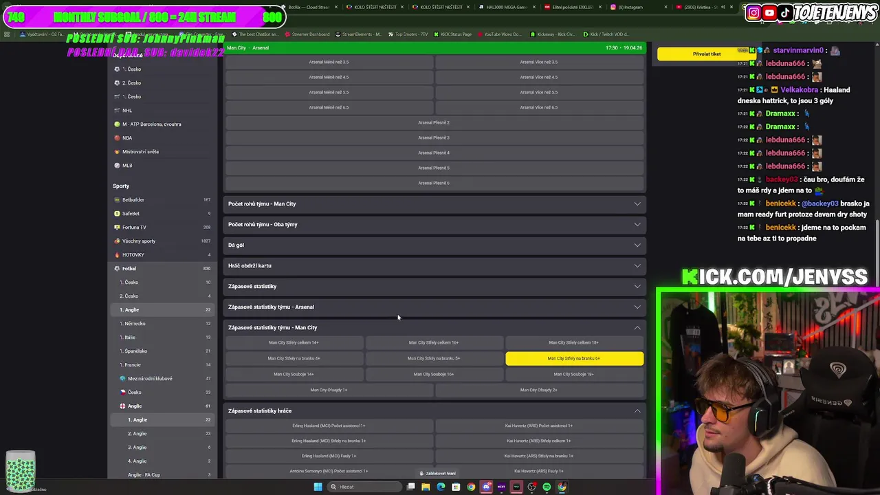The image size is (880, 495).
Task: Collapse the Zápasové statistiky hráče section
Action: [434, 410]
